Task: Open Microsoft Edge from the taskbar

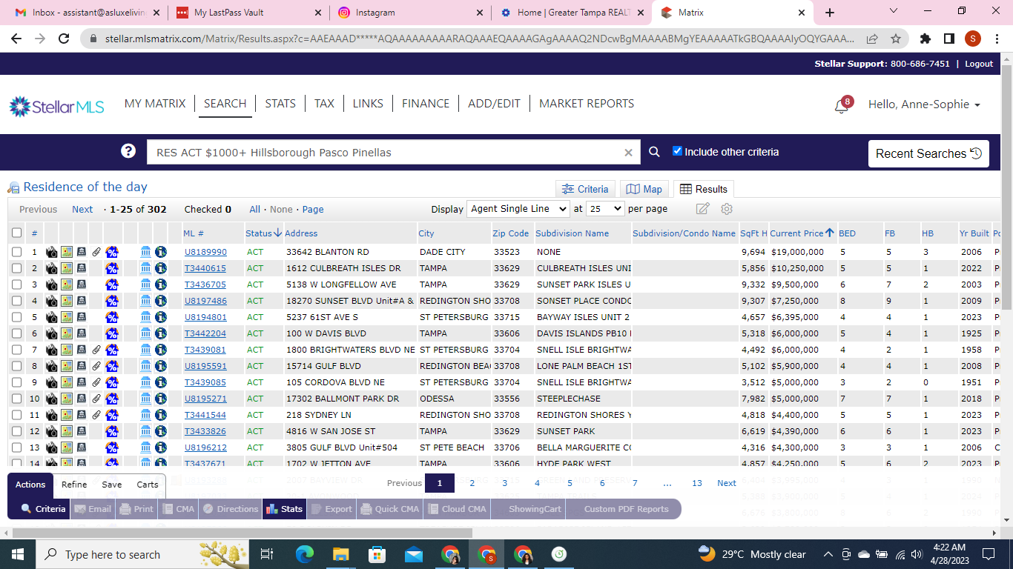Action: pyautogui.click(x=305, y=554)
